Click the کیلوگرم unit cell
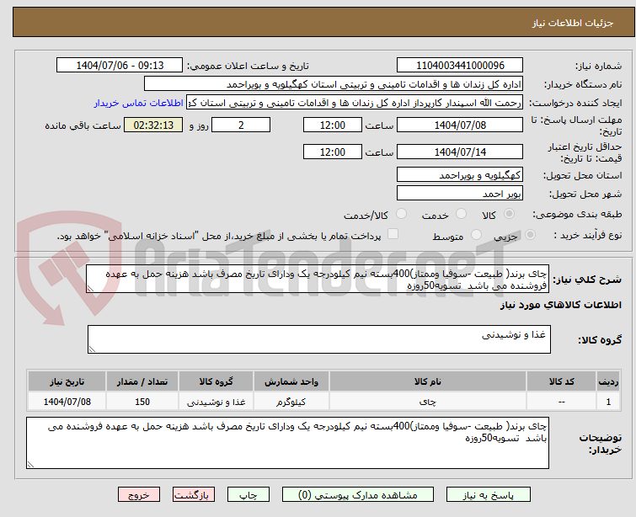 tap(291, 402)
